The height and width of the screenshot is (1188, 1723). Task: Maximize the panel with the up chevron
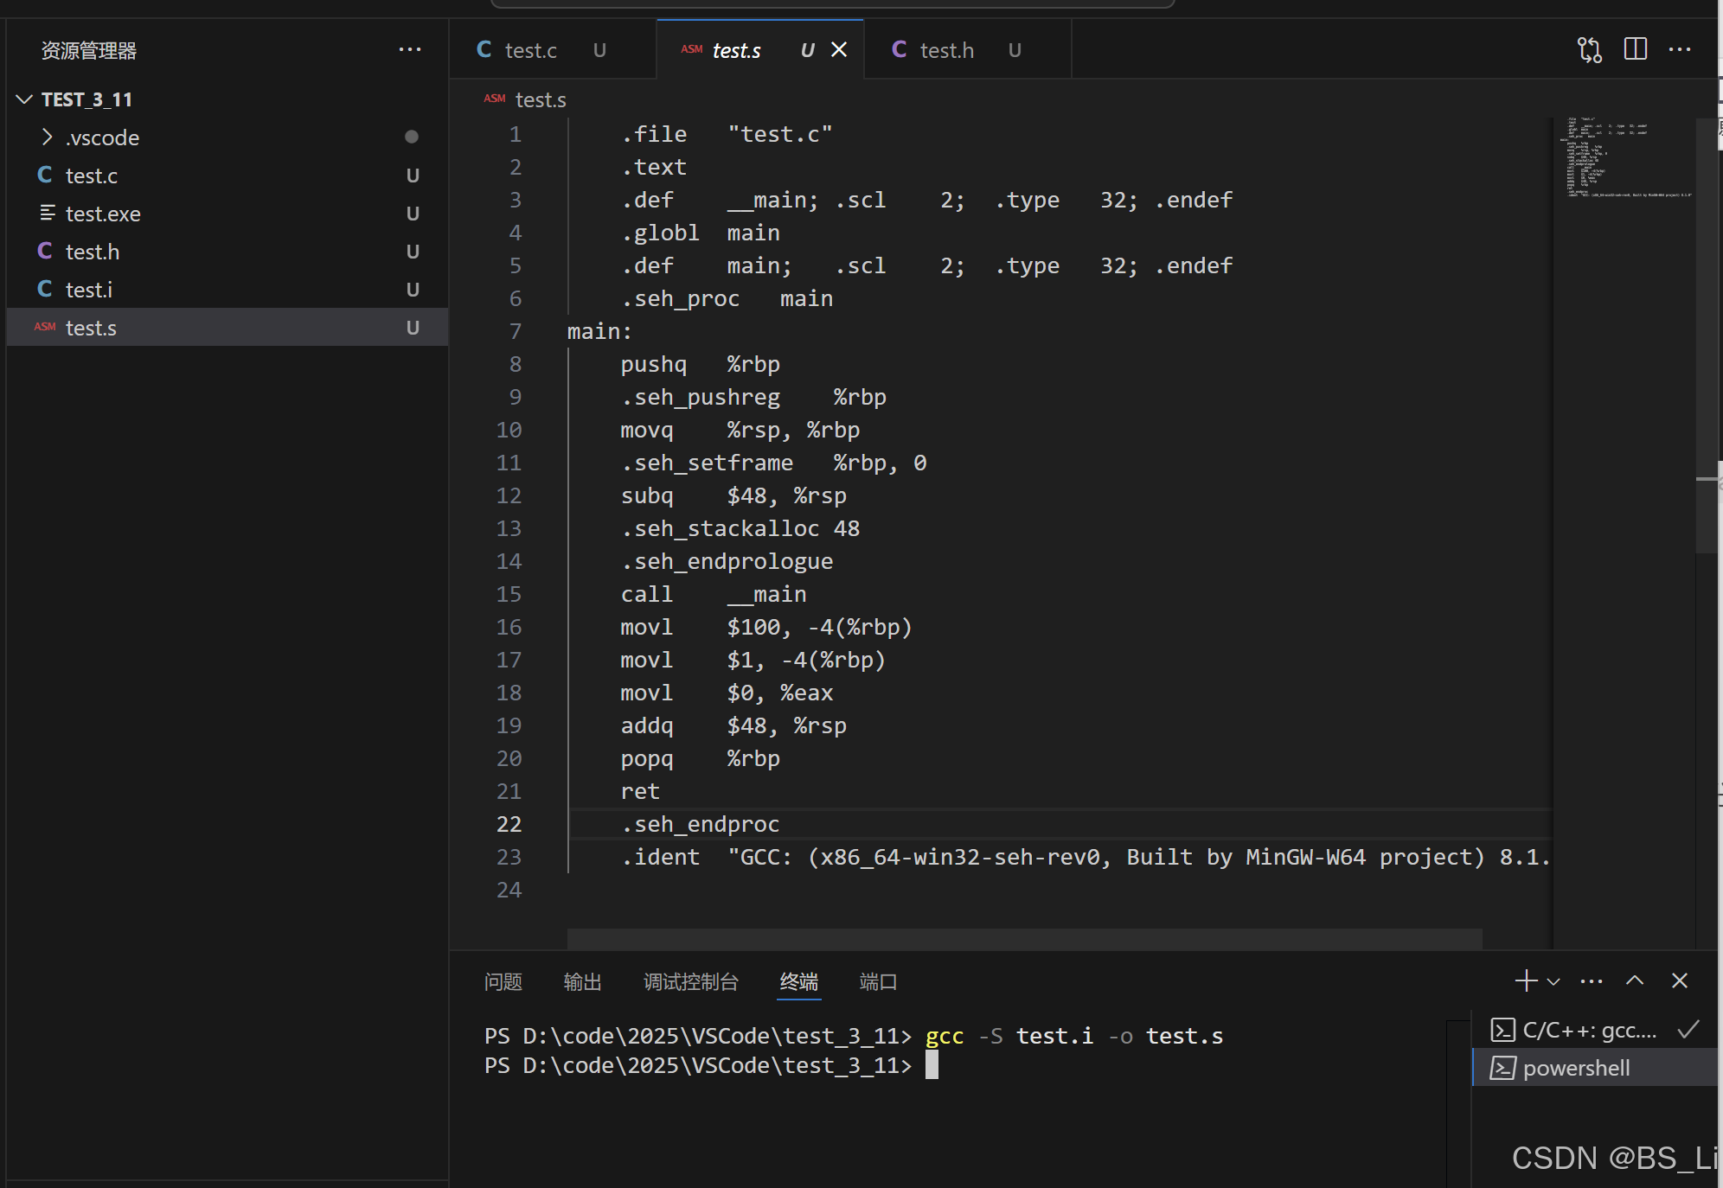pyautogui.click(x=1634, y=980)
